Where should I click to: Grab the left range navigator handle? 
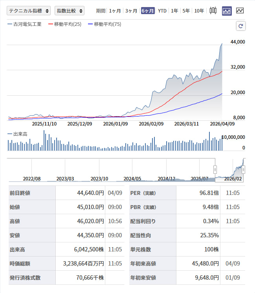pyautogui.click(x=215, y=170)
